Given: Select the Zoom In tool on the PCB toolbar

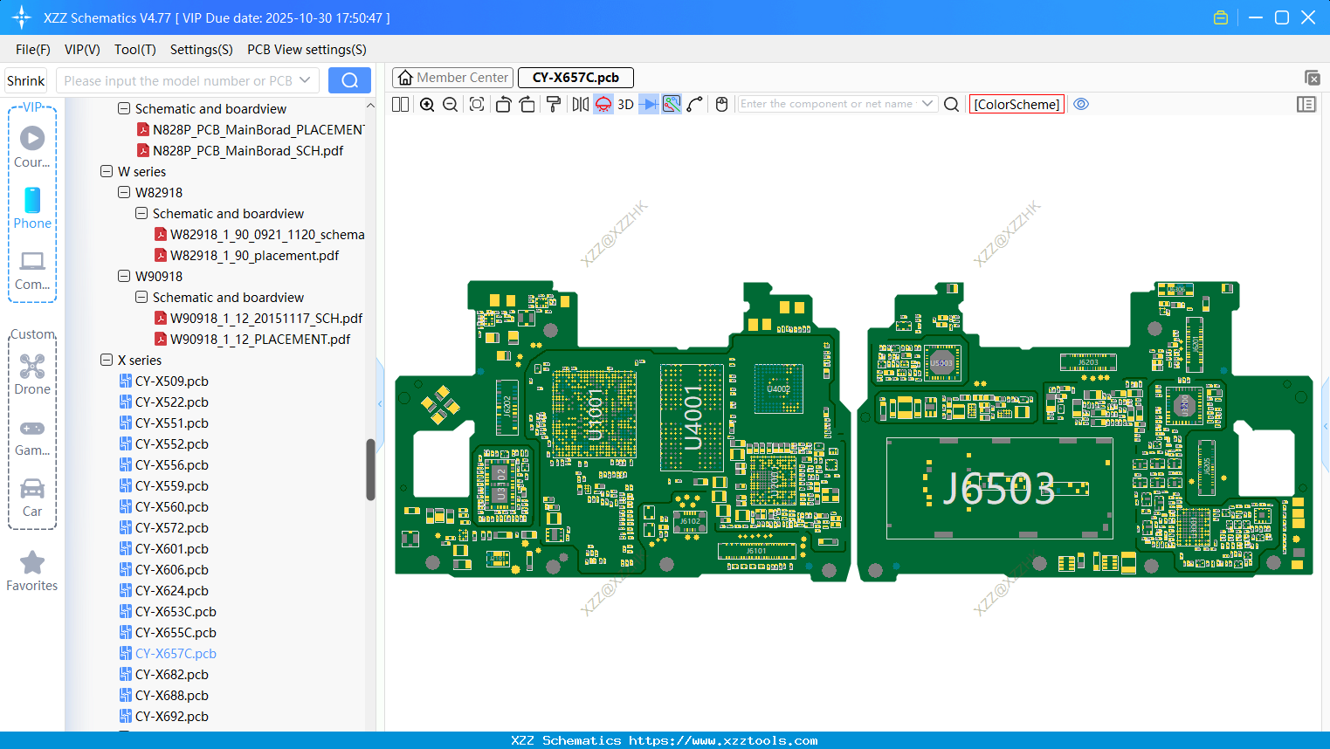Looking at the screenshot, I should click(427, 104).
